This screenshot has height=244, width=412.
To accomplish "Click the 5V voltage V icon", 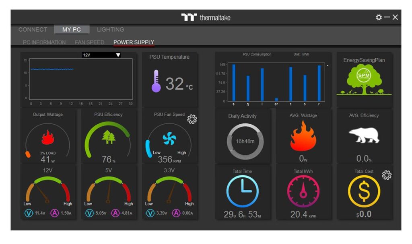I will click(x=89, y=213).
